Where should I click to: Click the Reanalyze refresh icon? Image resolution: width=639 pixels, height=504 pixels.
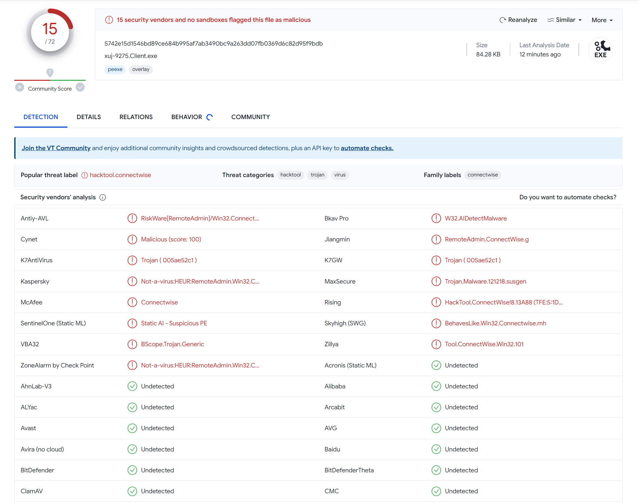pyautogui.click(x=502, y=20)
